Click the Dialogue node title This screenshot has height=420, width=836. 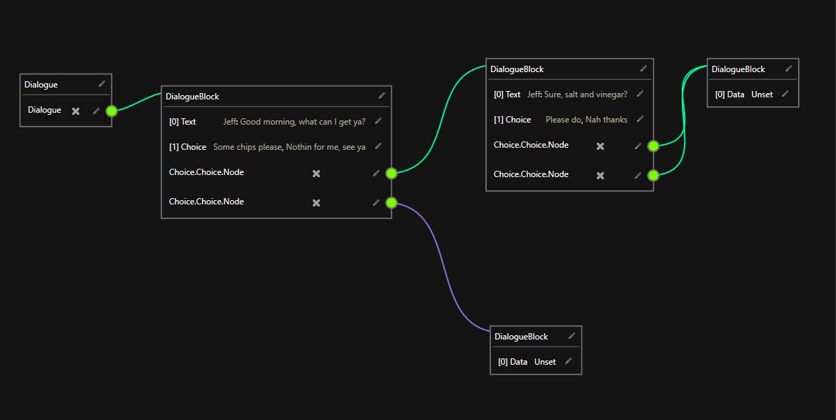[x=41, y=85]
